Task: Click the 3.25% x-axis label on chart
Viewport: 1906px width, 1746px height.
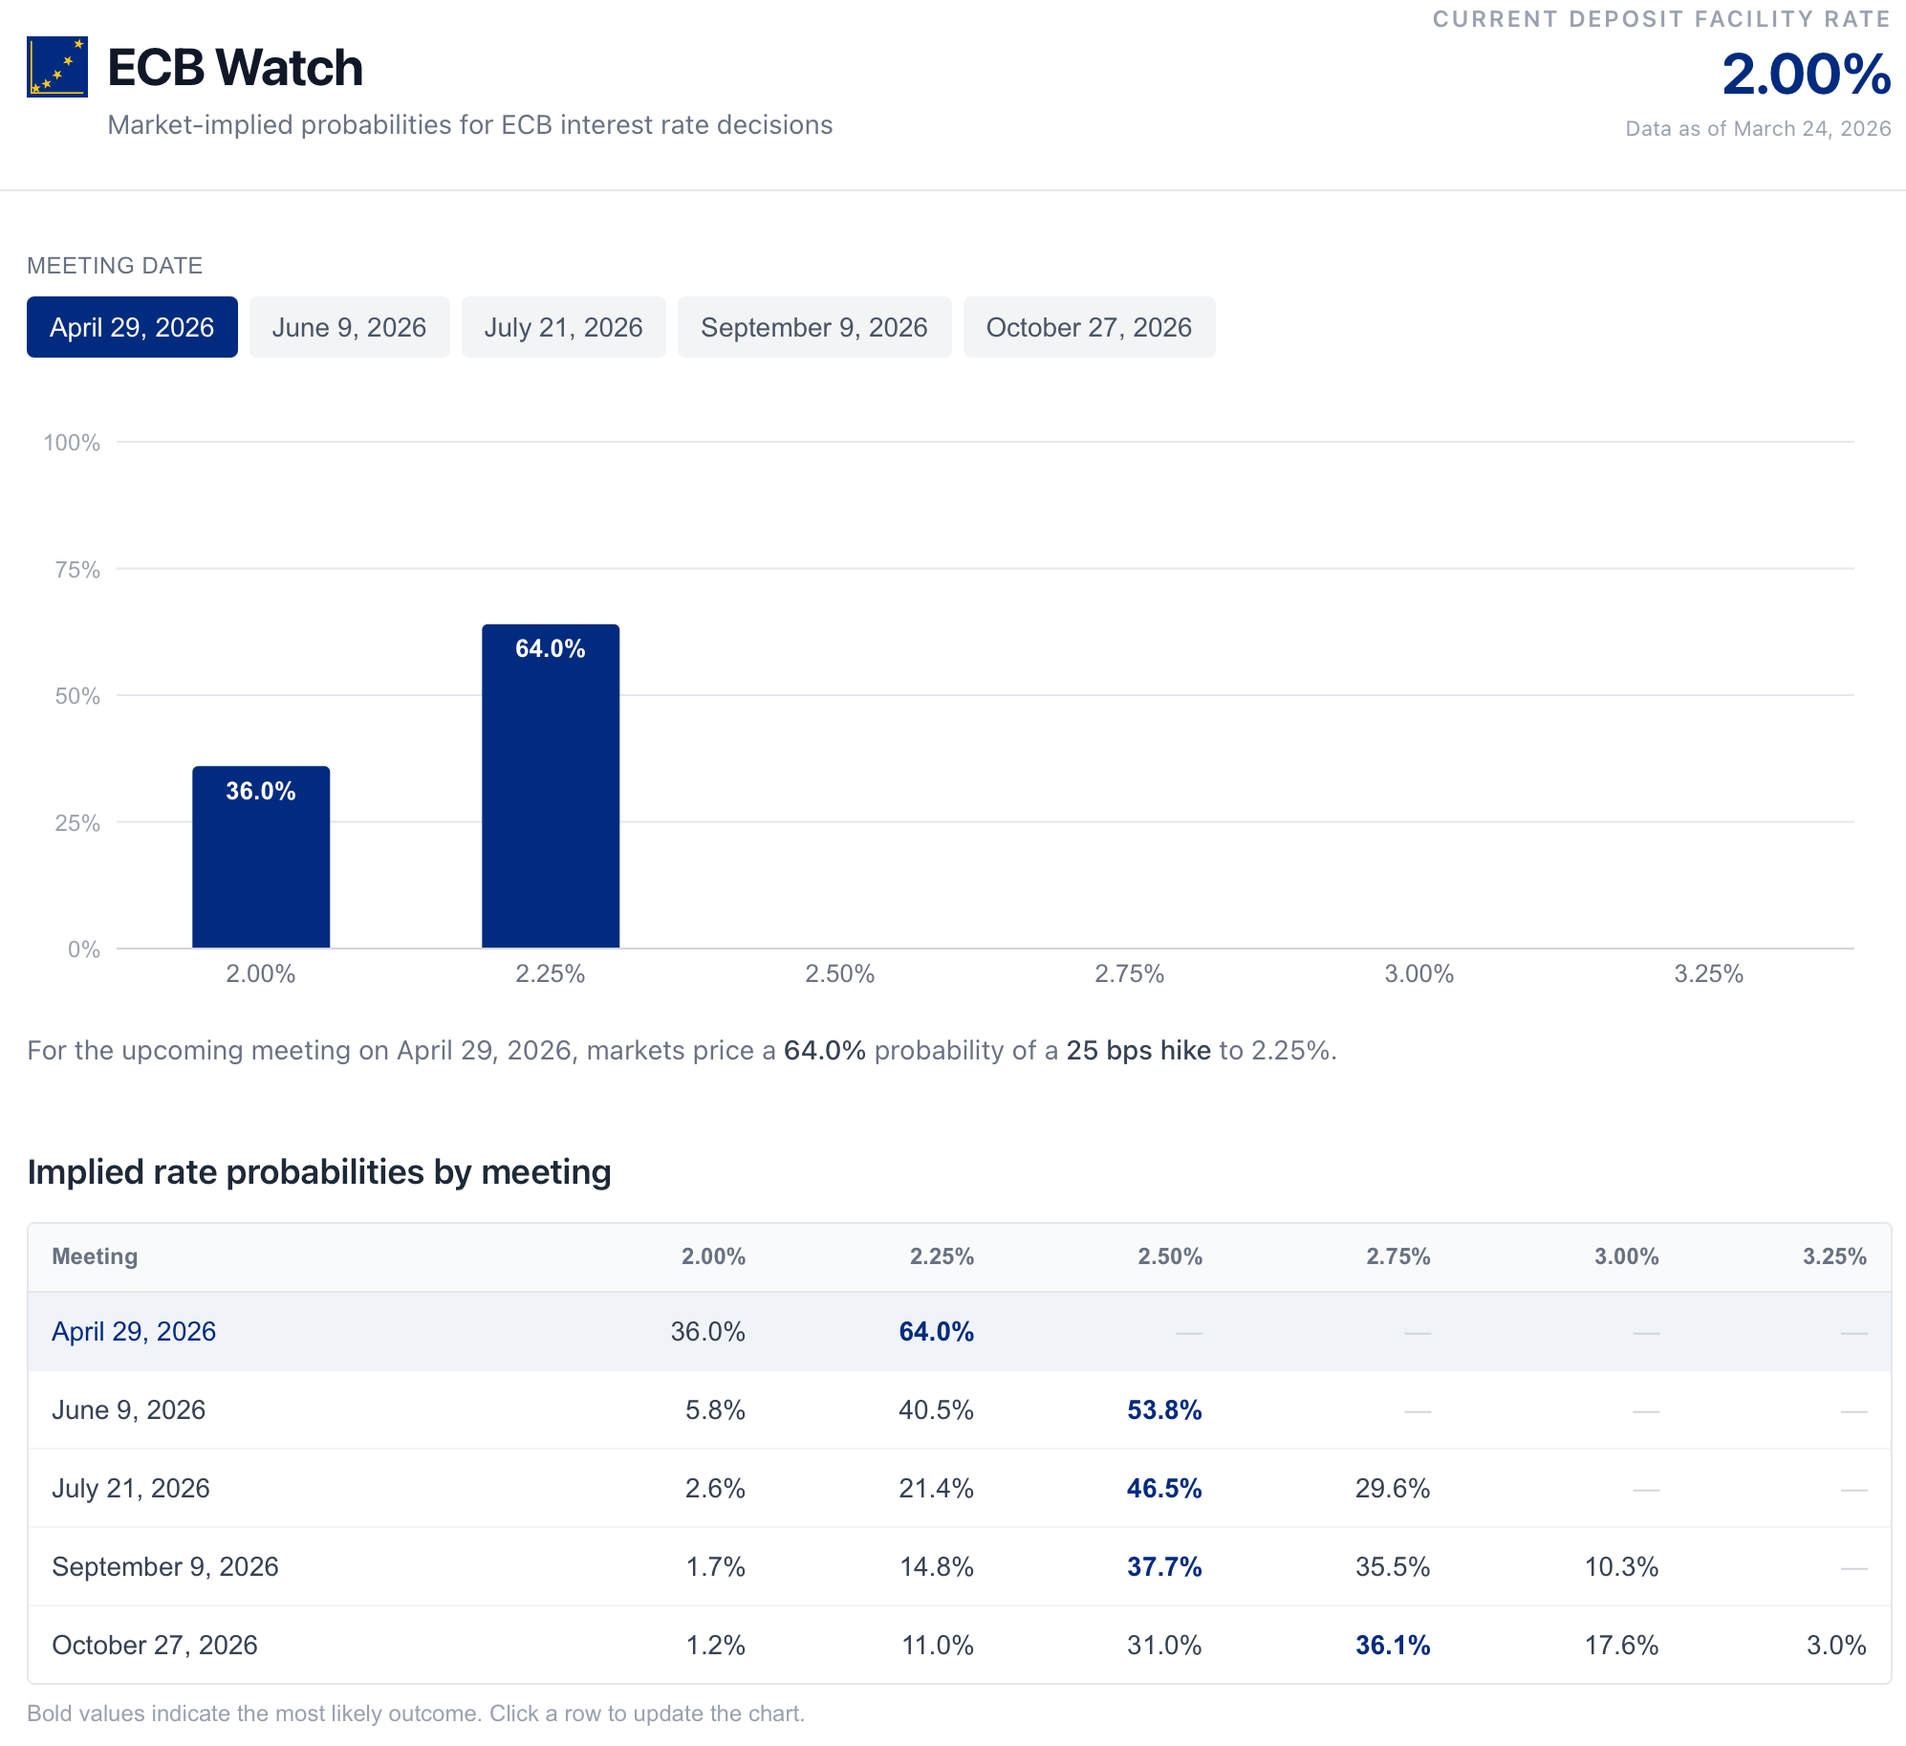Action: [1708, 973]
